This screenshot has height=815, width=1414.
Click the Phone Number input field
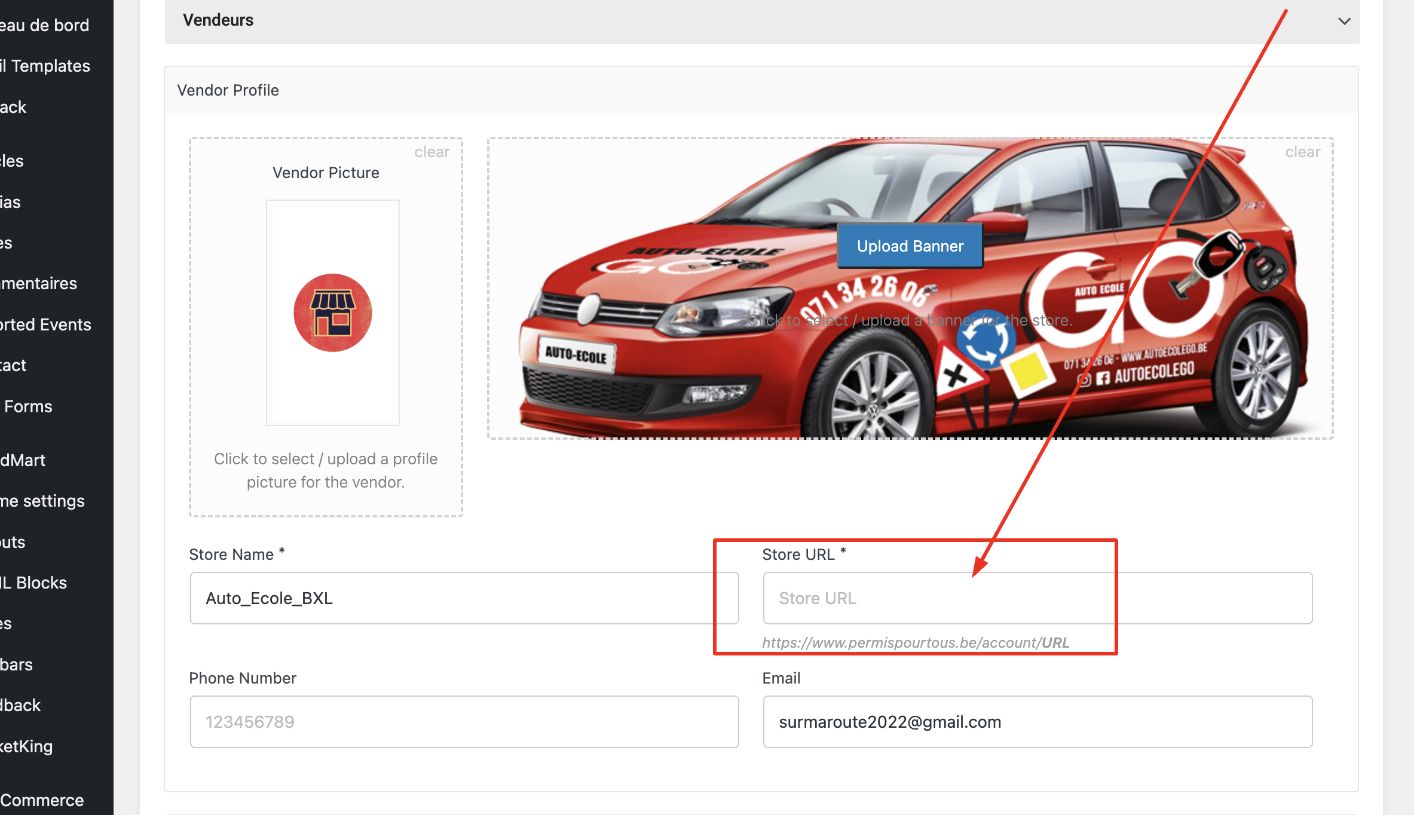click(464, 722)
